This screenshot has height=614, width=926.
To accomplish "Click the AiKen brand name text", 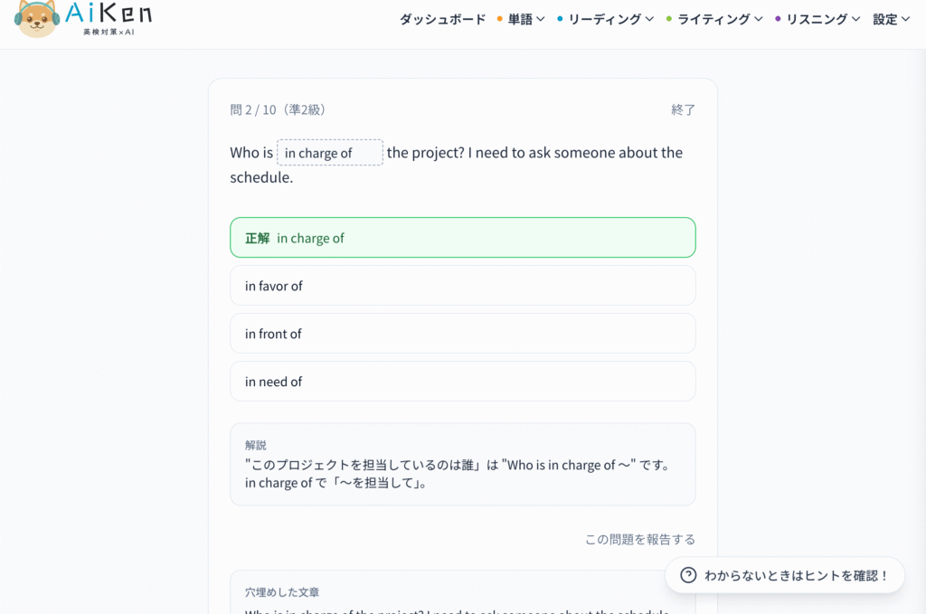I will [109, 14].
